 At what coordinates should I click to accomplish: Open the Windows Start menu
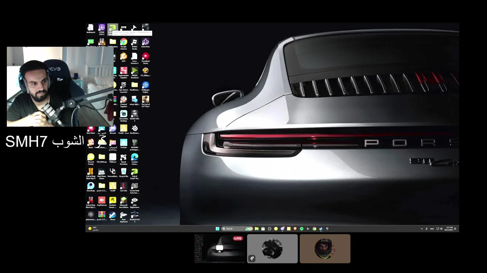point(217,229)
